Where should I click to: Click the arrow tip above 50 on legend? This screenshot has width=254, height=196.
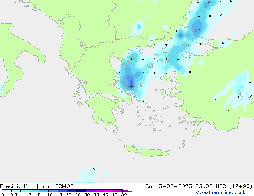(127, 191)
